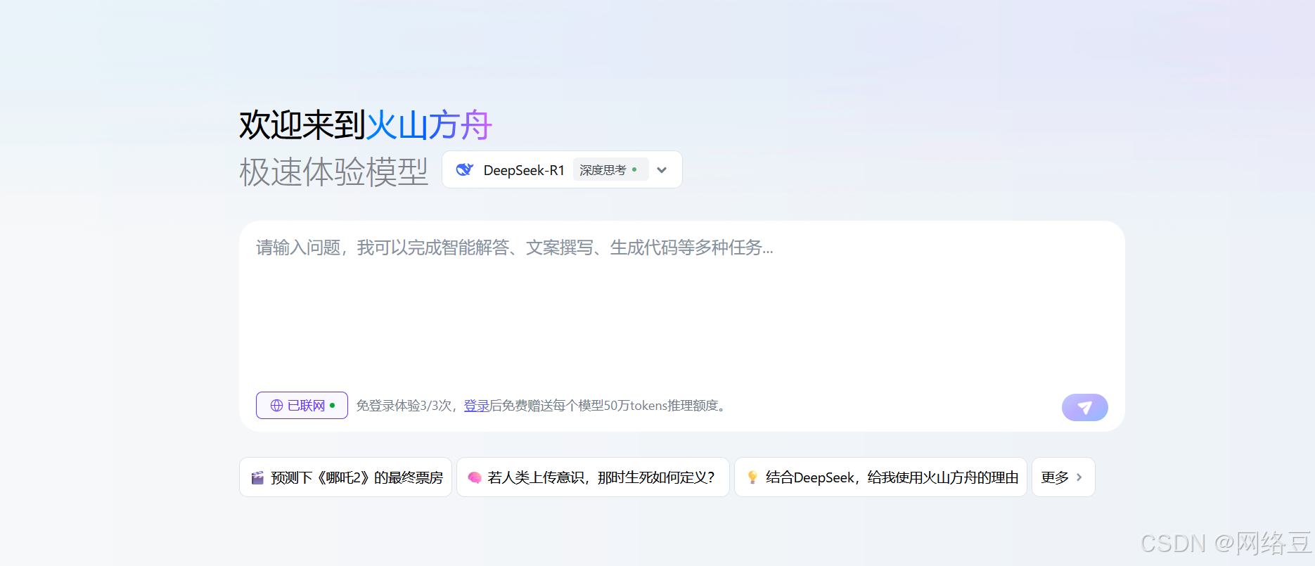This screenshot has width=1315, height=566.
Task: Select suggestion 若人类上传意识，那时生死如何定义？
Action: click(x=593, y=477)
